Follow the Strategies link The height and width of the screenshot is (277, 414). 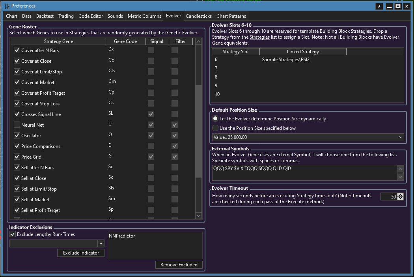[x=259, y=37]
